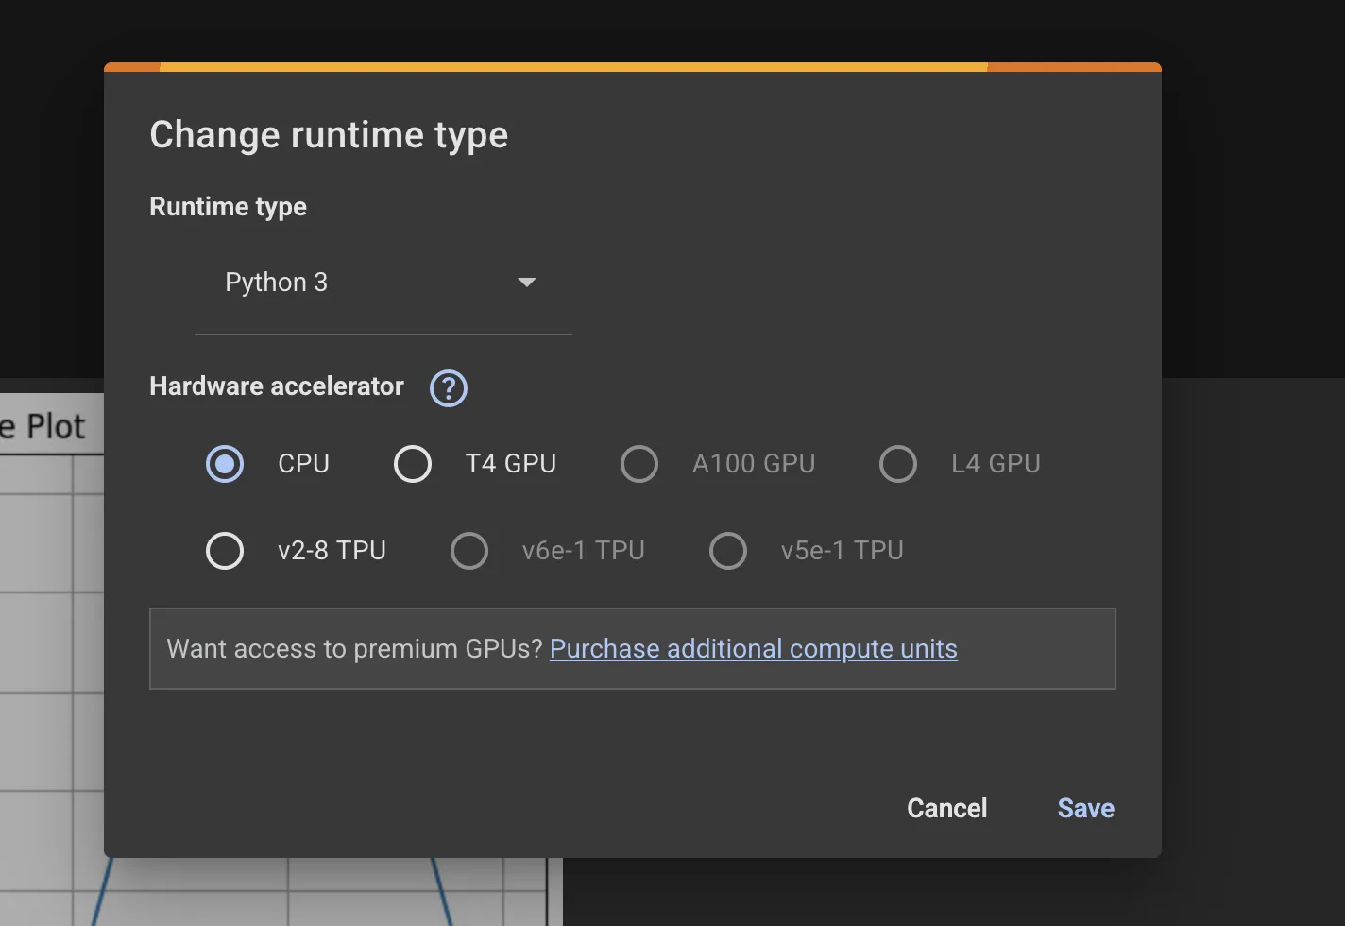Pick the L4 GPU radio button

click(x=898, y=464)
